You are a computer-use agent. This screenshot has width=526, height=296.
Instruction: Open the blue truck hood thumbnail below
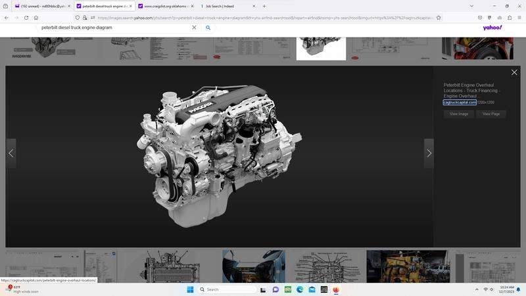(x=254, y=266)
